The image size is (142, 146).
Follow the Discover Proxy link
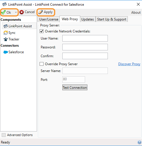[129, 64]
